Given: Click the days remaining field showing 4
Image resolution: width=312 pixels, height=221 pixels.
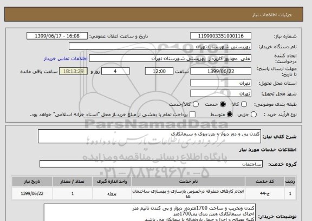Looking at the screenshot, I should click(115, 71).
